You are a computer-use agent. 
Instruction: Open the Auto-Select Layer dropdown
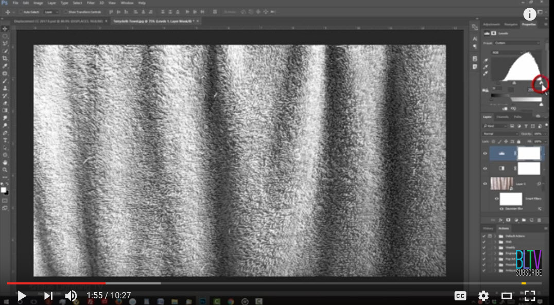click(52, 12)
